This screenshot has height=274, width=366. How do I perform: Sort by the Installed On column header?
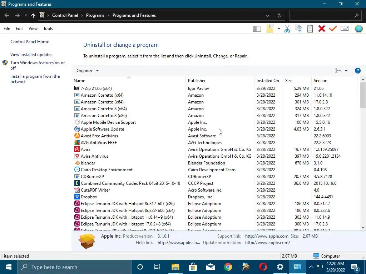[268, 81]
